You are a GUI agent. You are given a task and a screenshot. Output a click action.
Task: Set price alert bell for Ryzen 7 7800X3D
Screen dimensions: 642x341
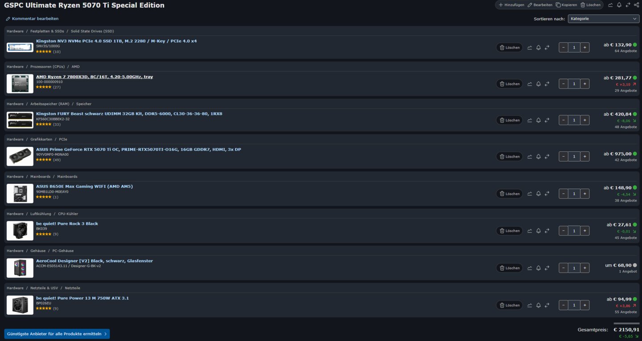coord(538,84)
